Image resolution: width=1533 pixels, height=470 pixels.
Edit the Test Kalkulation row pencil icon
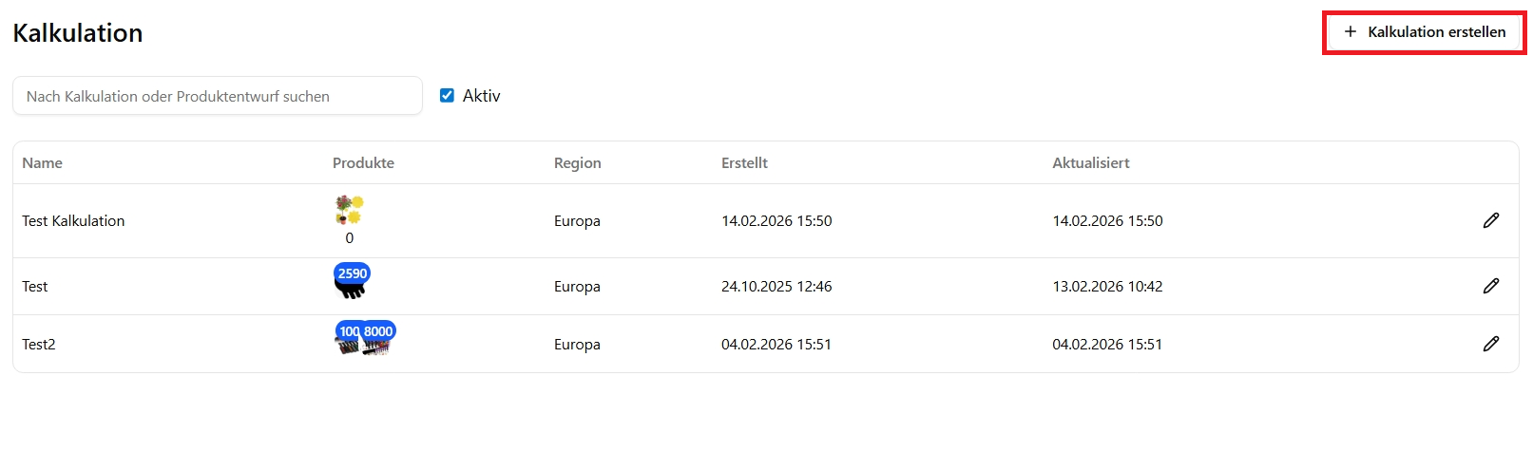coord(1490,220)
